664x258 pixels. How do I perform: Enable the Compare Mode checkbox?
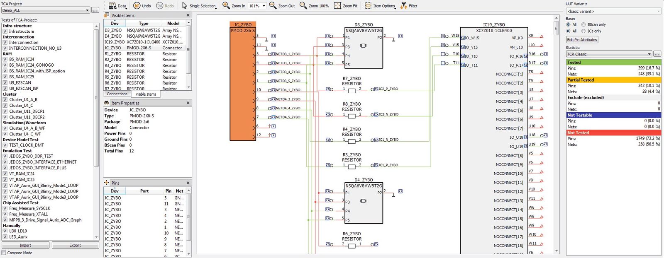[x=4, y=253]
